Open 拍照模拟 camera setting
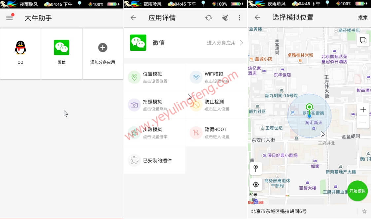Screen dimensions: 371x219 pyautogui.click(x=154, y=105)
